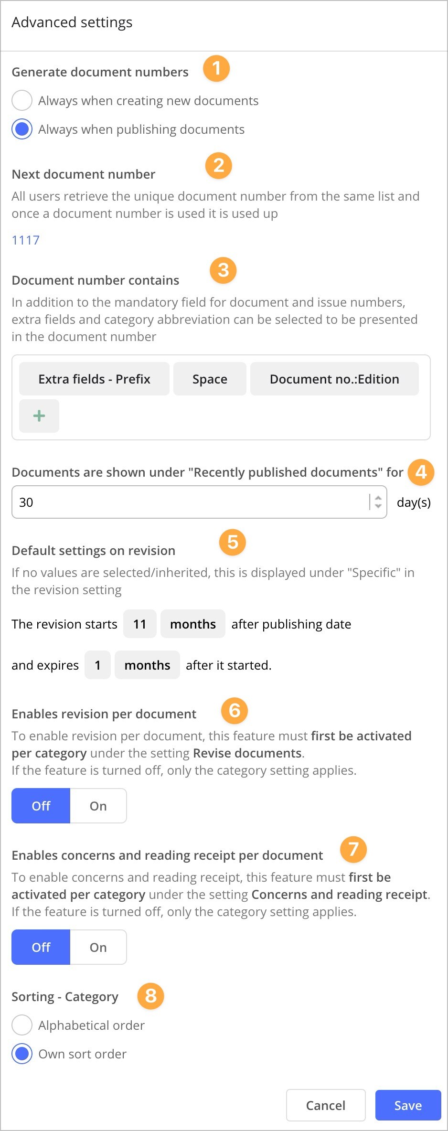Viewport: 448px width, 1131px height.
Task: Click the 'Advanced settings' title
Action: click(72, 22)
